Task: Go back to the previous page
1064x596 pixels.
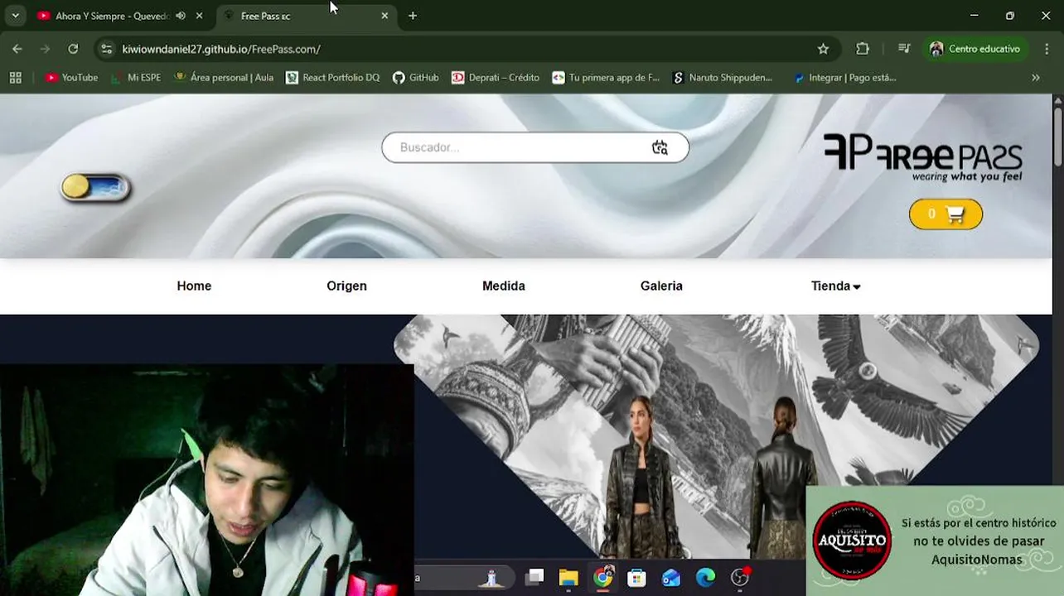Action: click(x=17, y=49)
